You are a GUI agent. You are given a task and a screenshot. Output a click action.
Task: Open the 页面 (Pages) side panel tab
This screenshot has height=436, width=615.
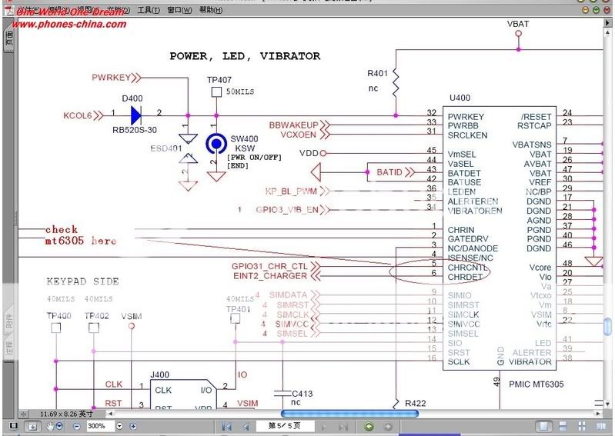click(x=8, y=39)
